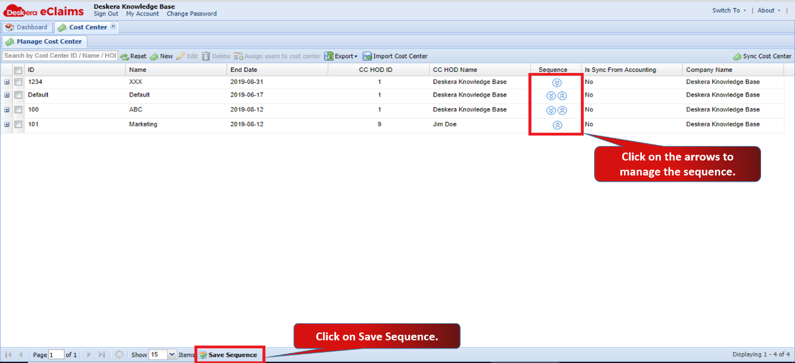The height and width of the screenshot is (363, 795).
Task: Move ABC row down in sequence
Action: [551, 110]
